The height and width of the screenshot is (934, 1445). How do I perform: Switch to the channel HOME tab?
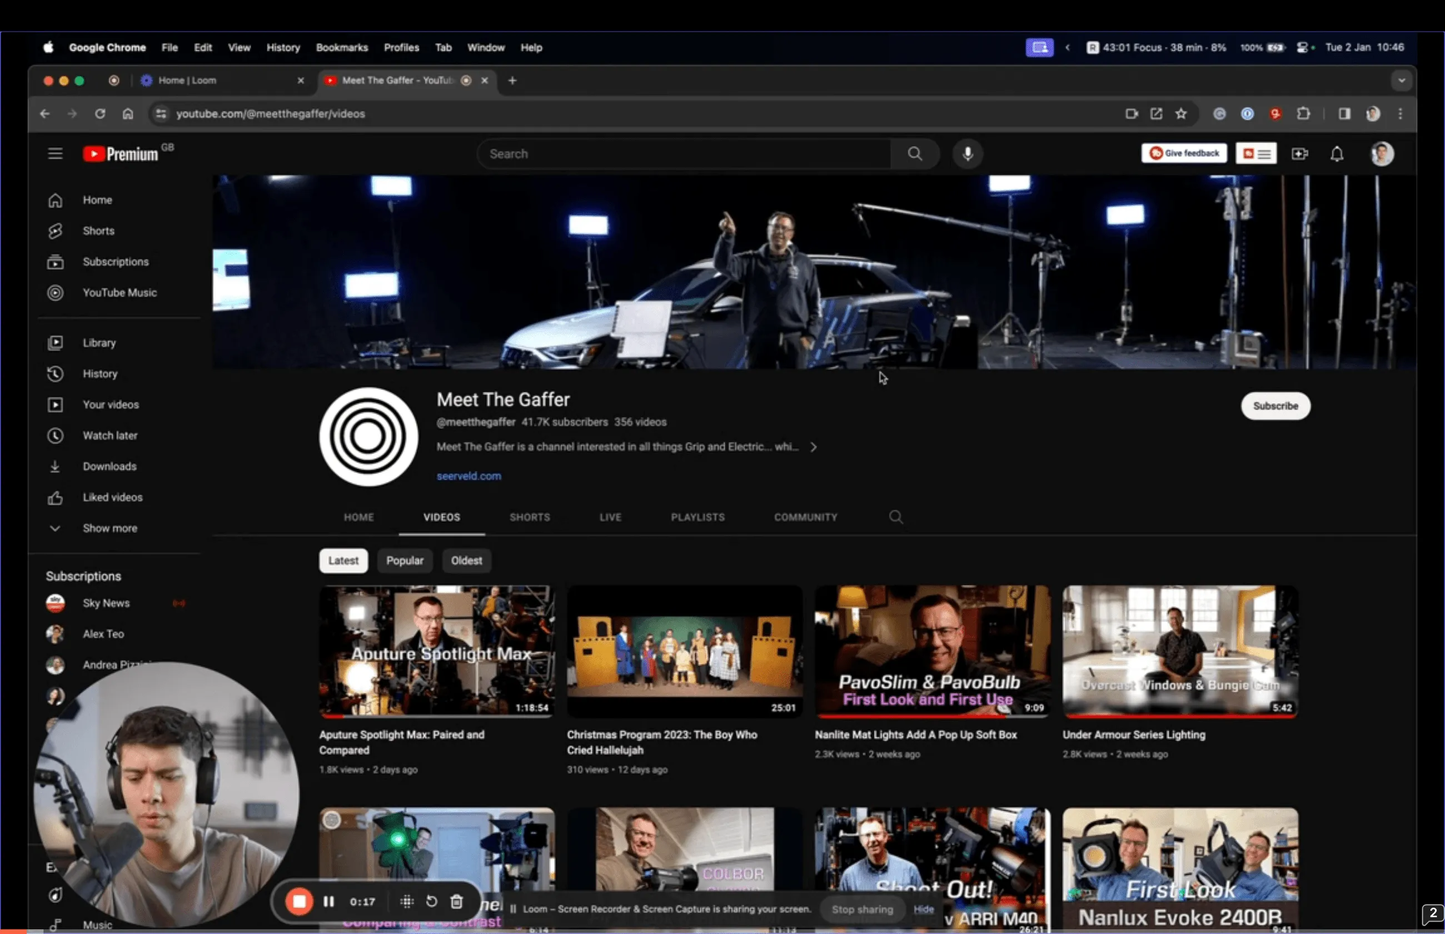358,517
